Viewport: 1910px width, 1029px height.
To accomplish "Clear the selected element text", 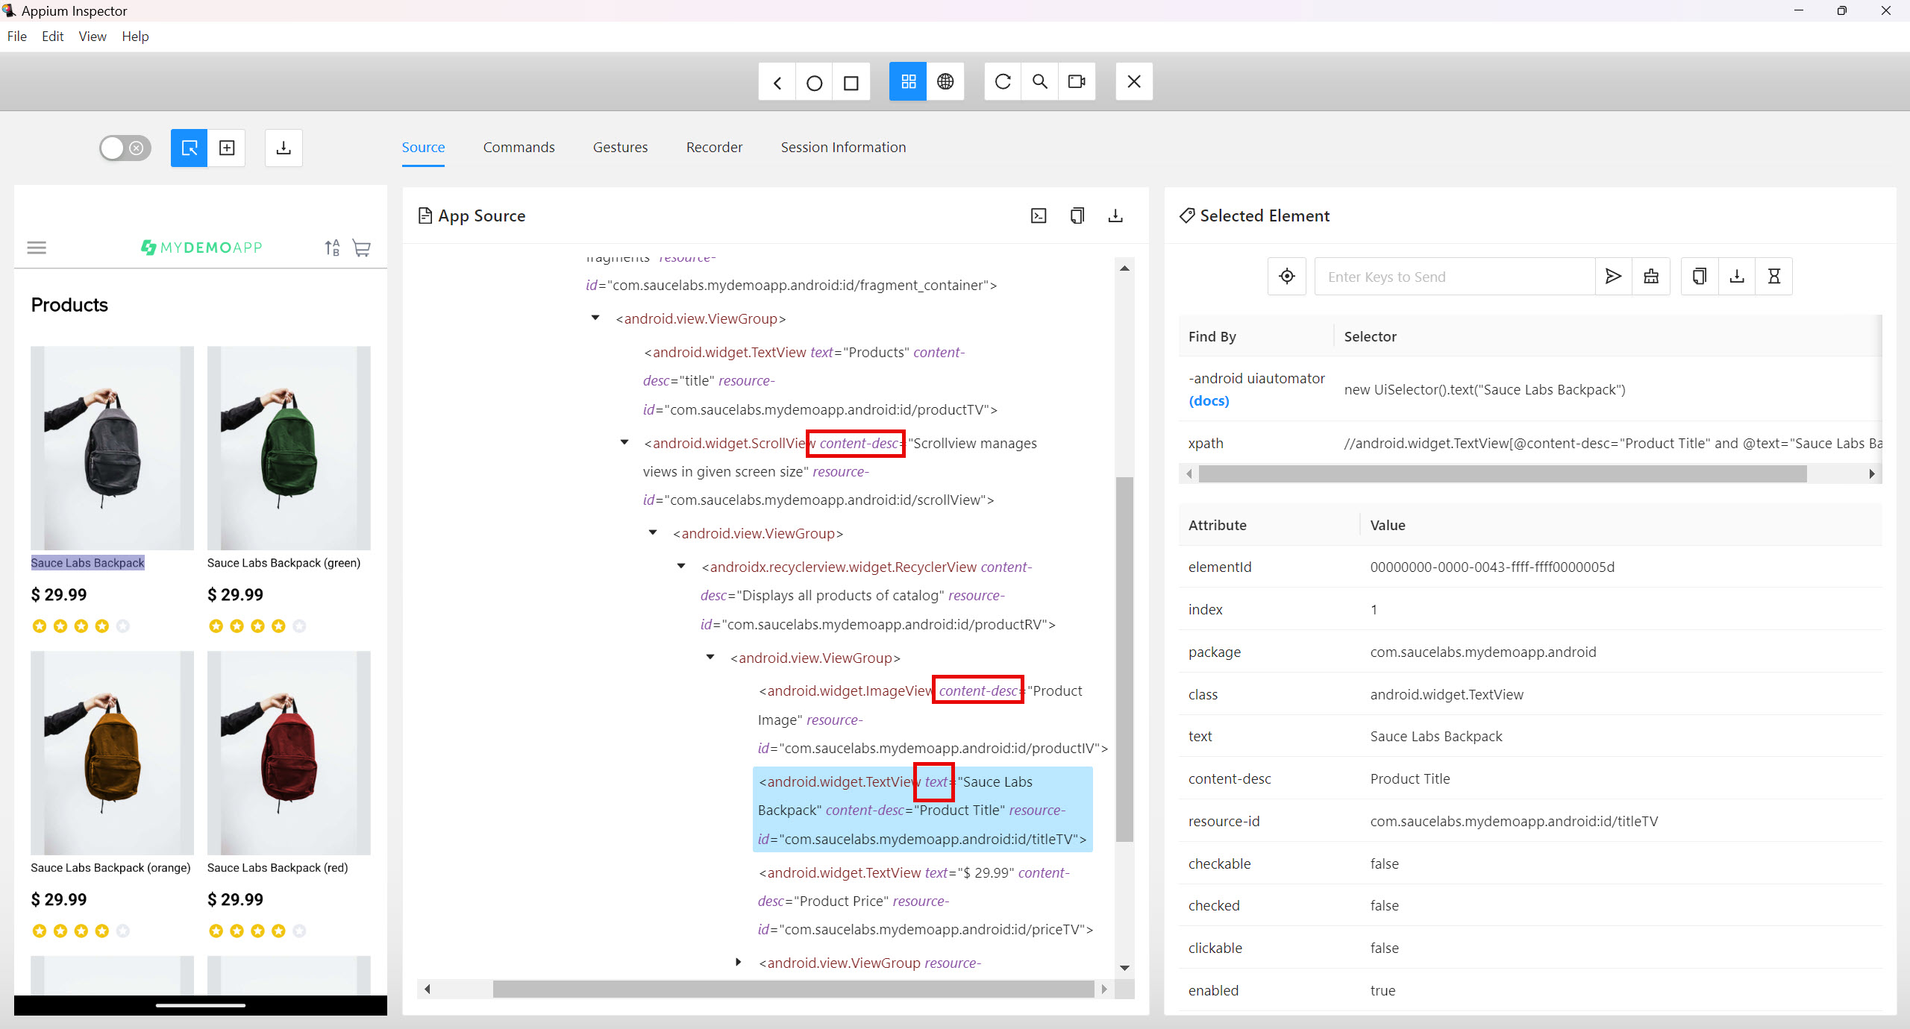I will point(1651,277).
